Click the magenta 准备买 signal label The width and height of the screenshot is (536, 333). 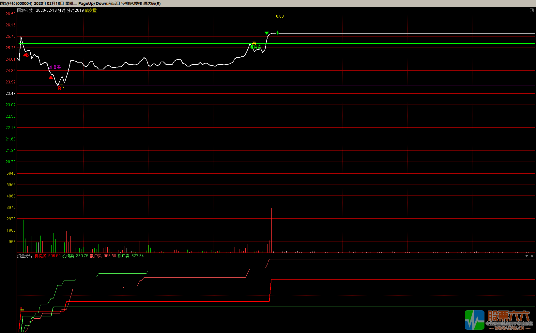[55, 67]
